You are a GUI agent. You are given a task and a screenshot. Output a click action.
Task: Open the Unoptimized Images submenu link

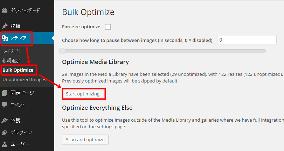coord(24,80)
